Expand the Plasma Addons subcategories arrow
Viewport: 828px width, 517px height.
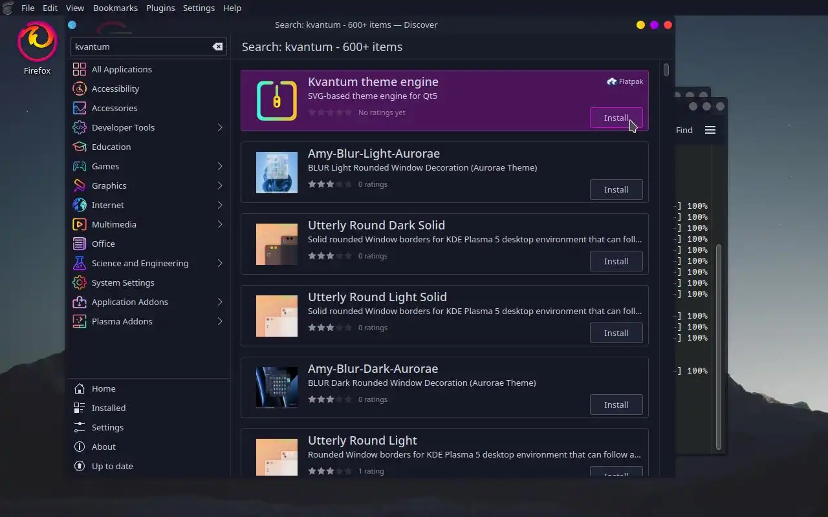220,321
